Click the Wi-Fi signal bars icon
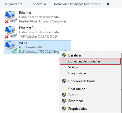 [x=15, y=50]
